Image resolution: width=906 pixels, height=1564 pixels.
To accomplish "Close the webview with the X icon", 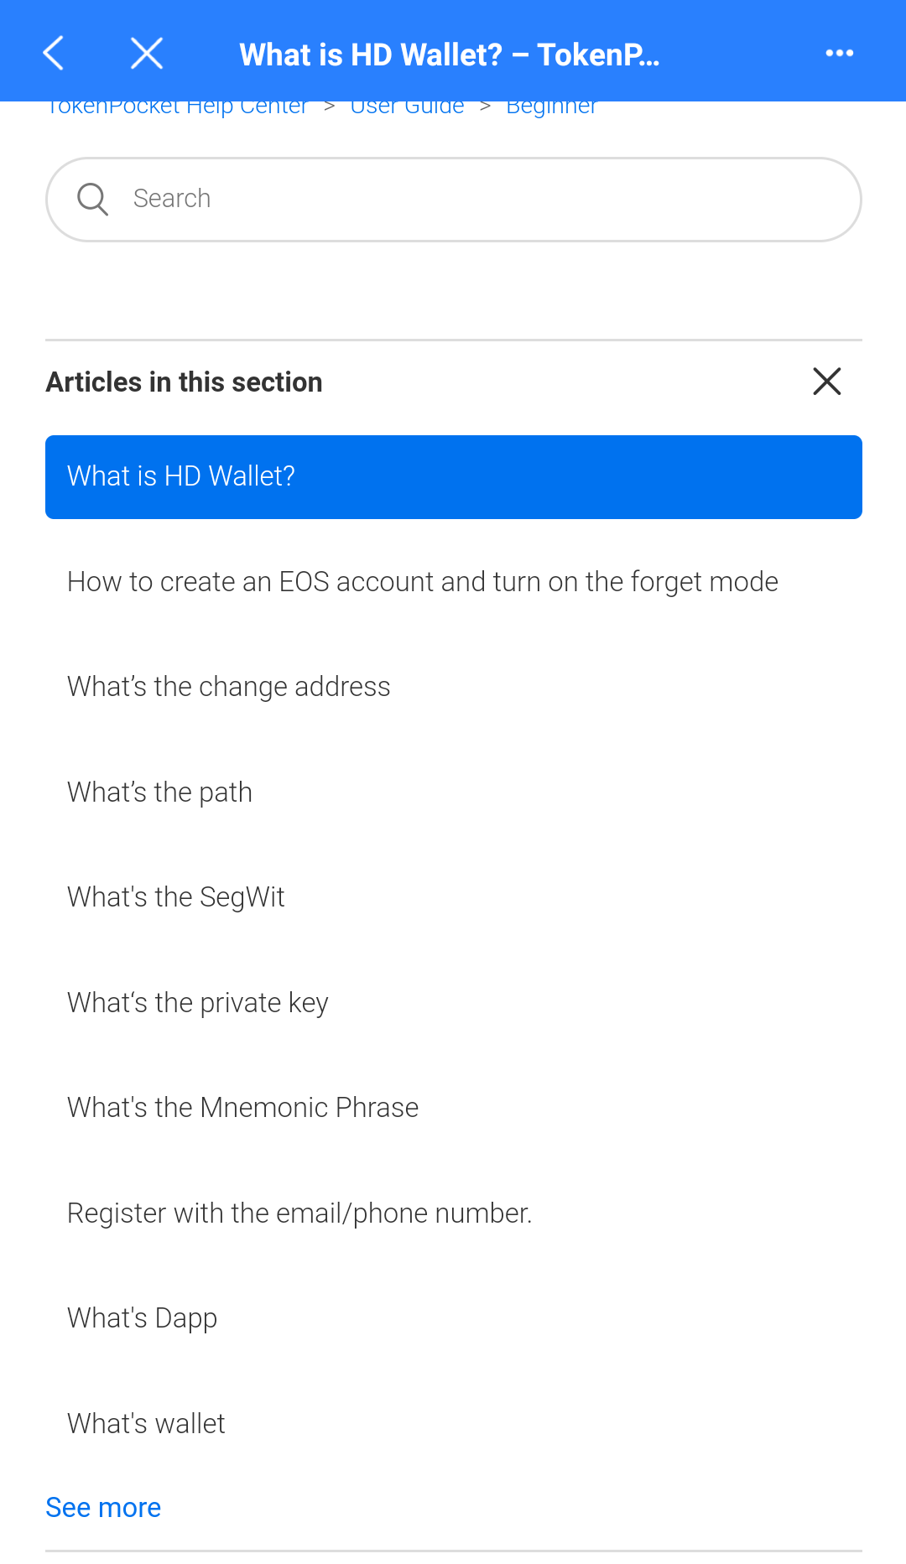I will [x=147, y=54].
